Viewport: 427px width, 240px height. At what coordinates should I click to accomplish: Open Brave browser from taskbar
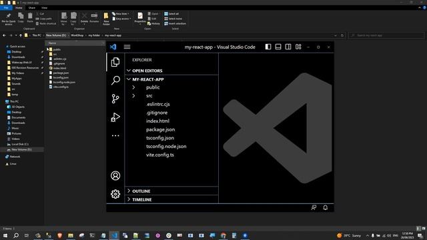[59, 235]
